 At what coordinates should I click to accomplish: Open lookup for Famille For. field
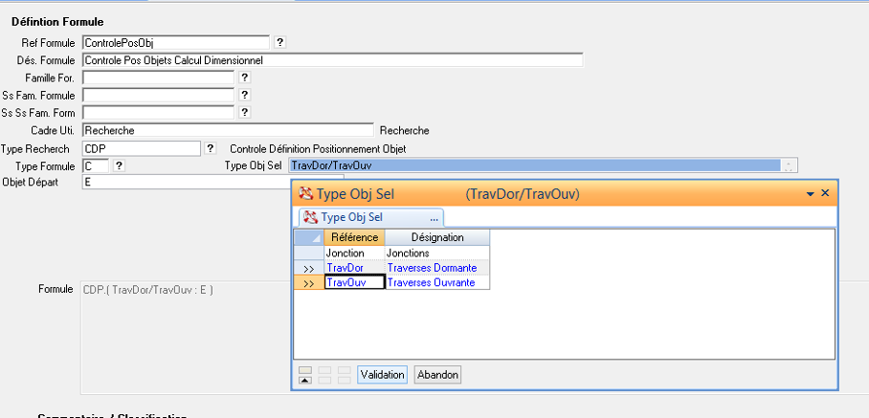click(x=244, y=77)
